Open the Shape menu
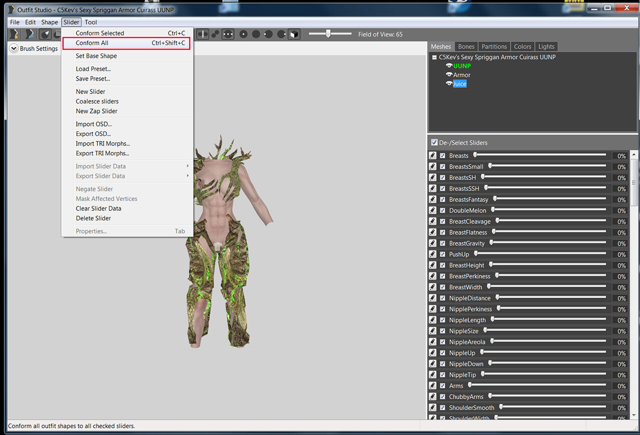 49,22
